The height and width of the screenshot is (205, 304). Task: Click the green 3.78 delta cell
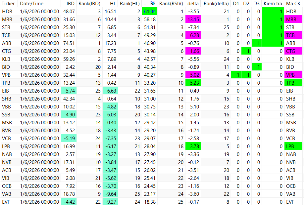193,146
